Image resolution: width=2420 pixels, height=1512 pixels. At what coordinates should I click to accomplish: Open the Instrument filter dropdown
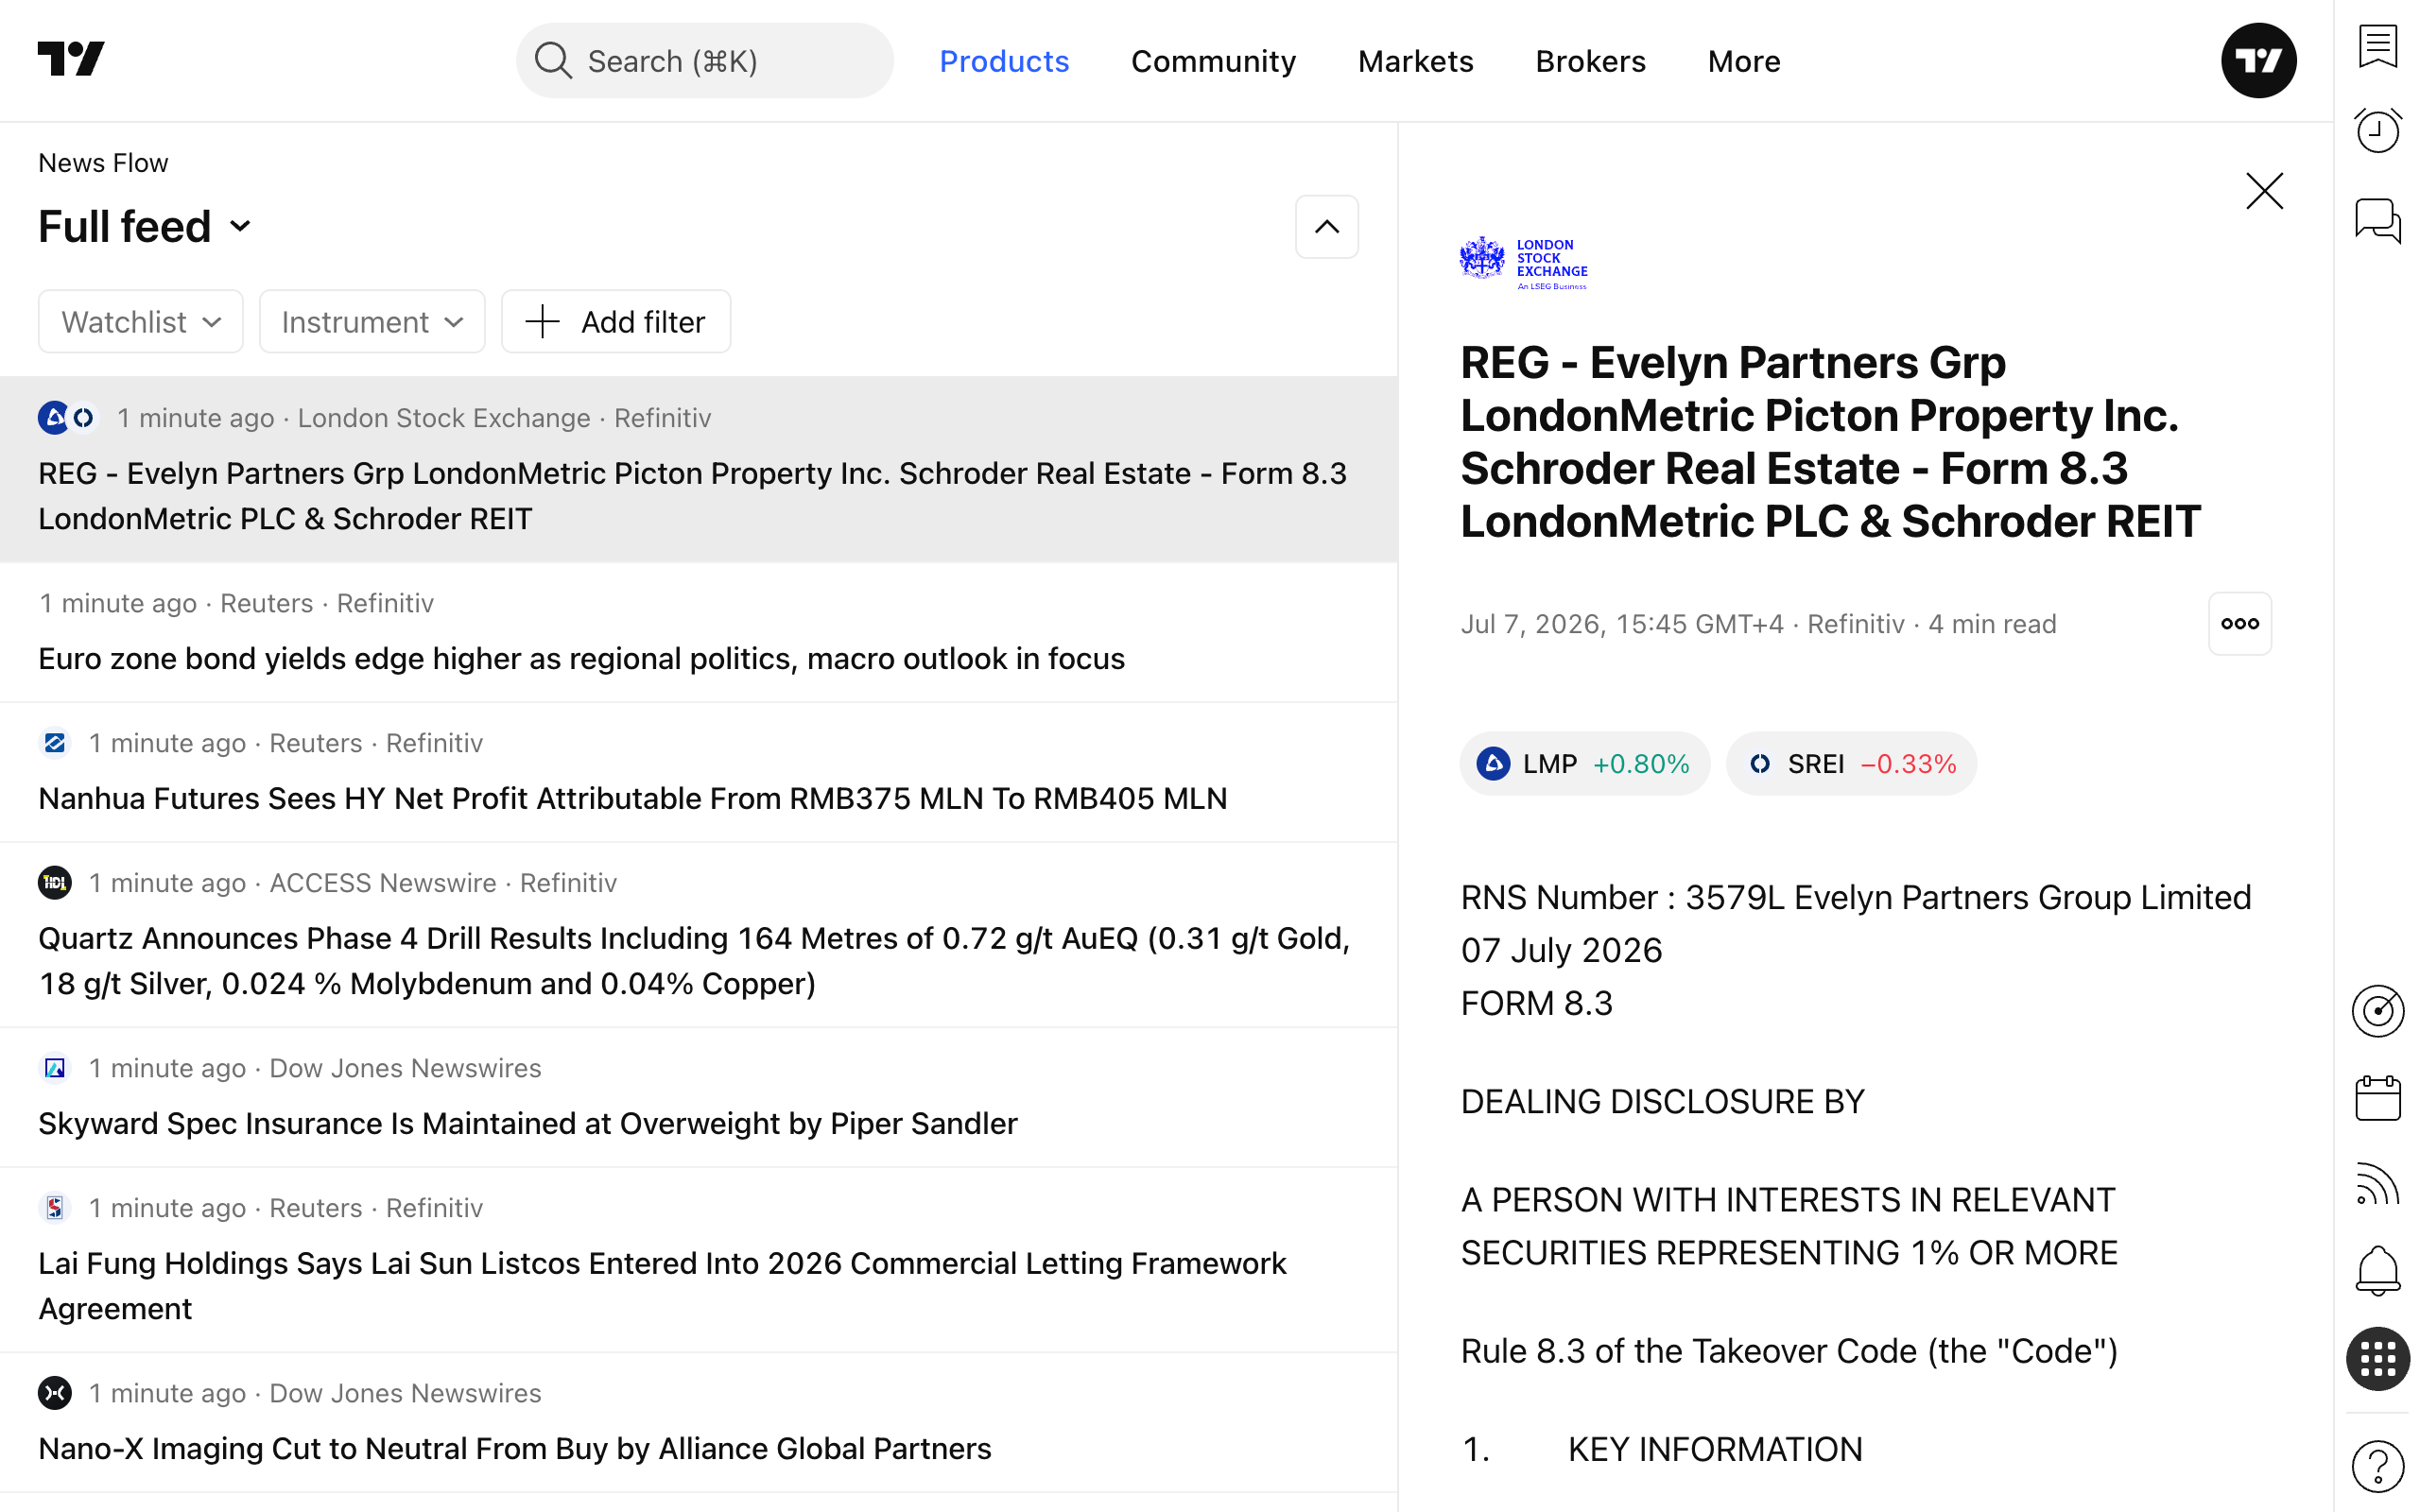pyautogui.click(x=372, y=322)
